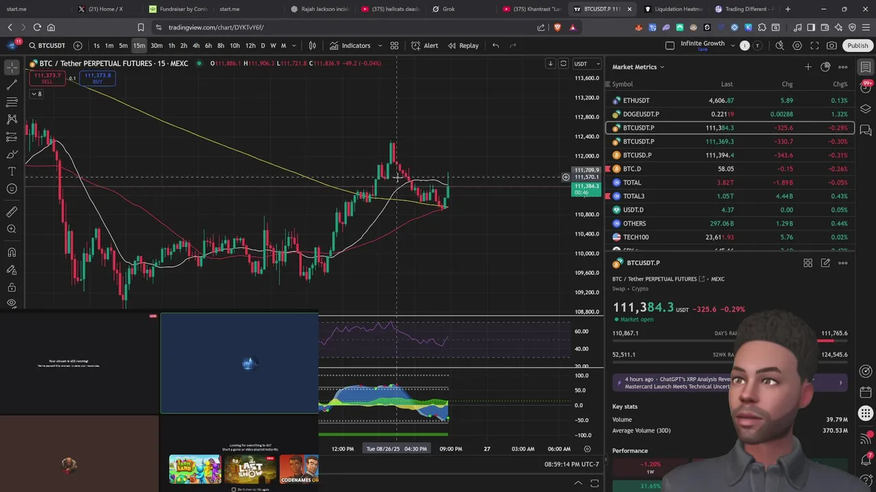
Task: Select the 4h timeframe
Action: point(196,46)
